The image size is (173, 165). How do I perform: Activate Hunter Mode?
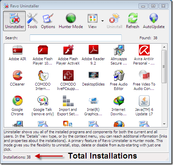(x=71, y=21)
